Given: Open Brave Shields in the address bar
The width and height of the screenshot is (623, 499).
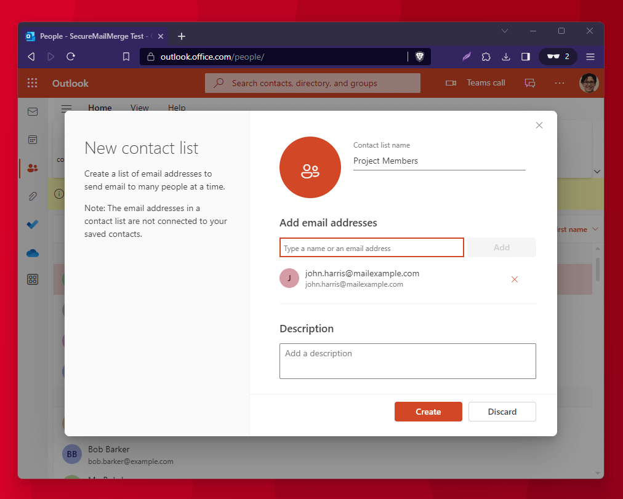Looking at the screenshot, I should (x=419, y=56).
